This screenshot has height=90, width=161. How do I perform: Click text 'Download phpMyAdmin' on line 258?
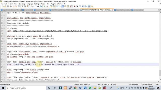(18, 23)
